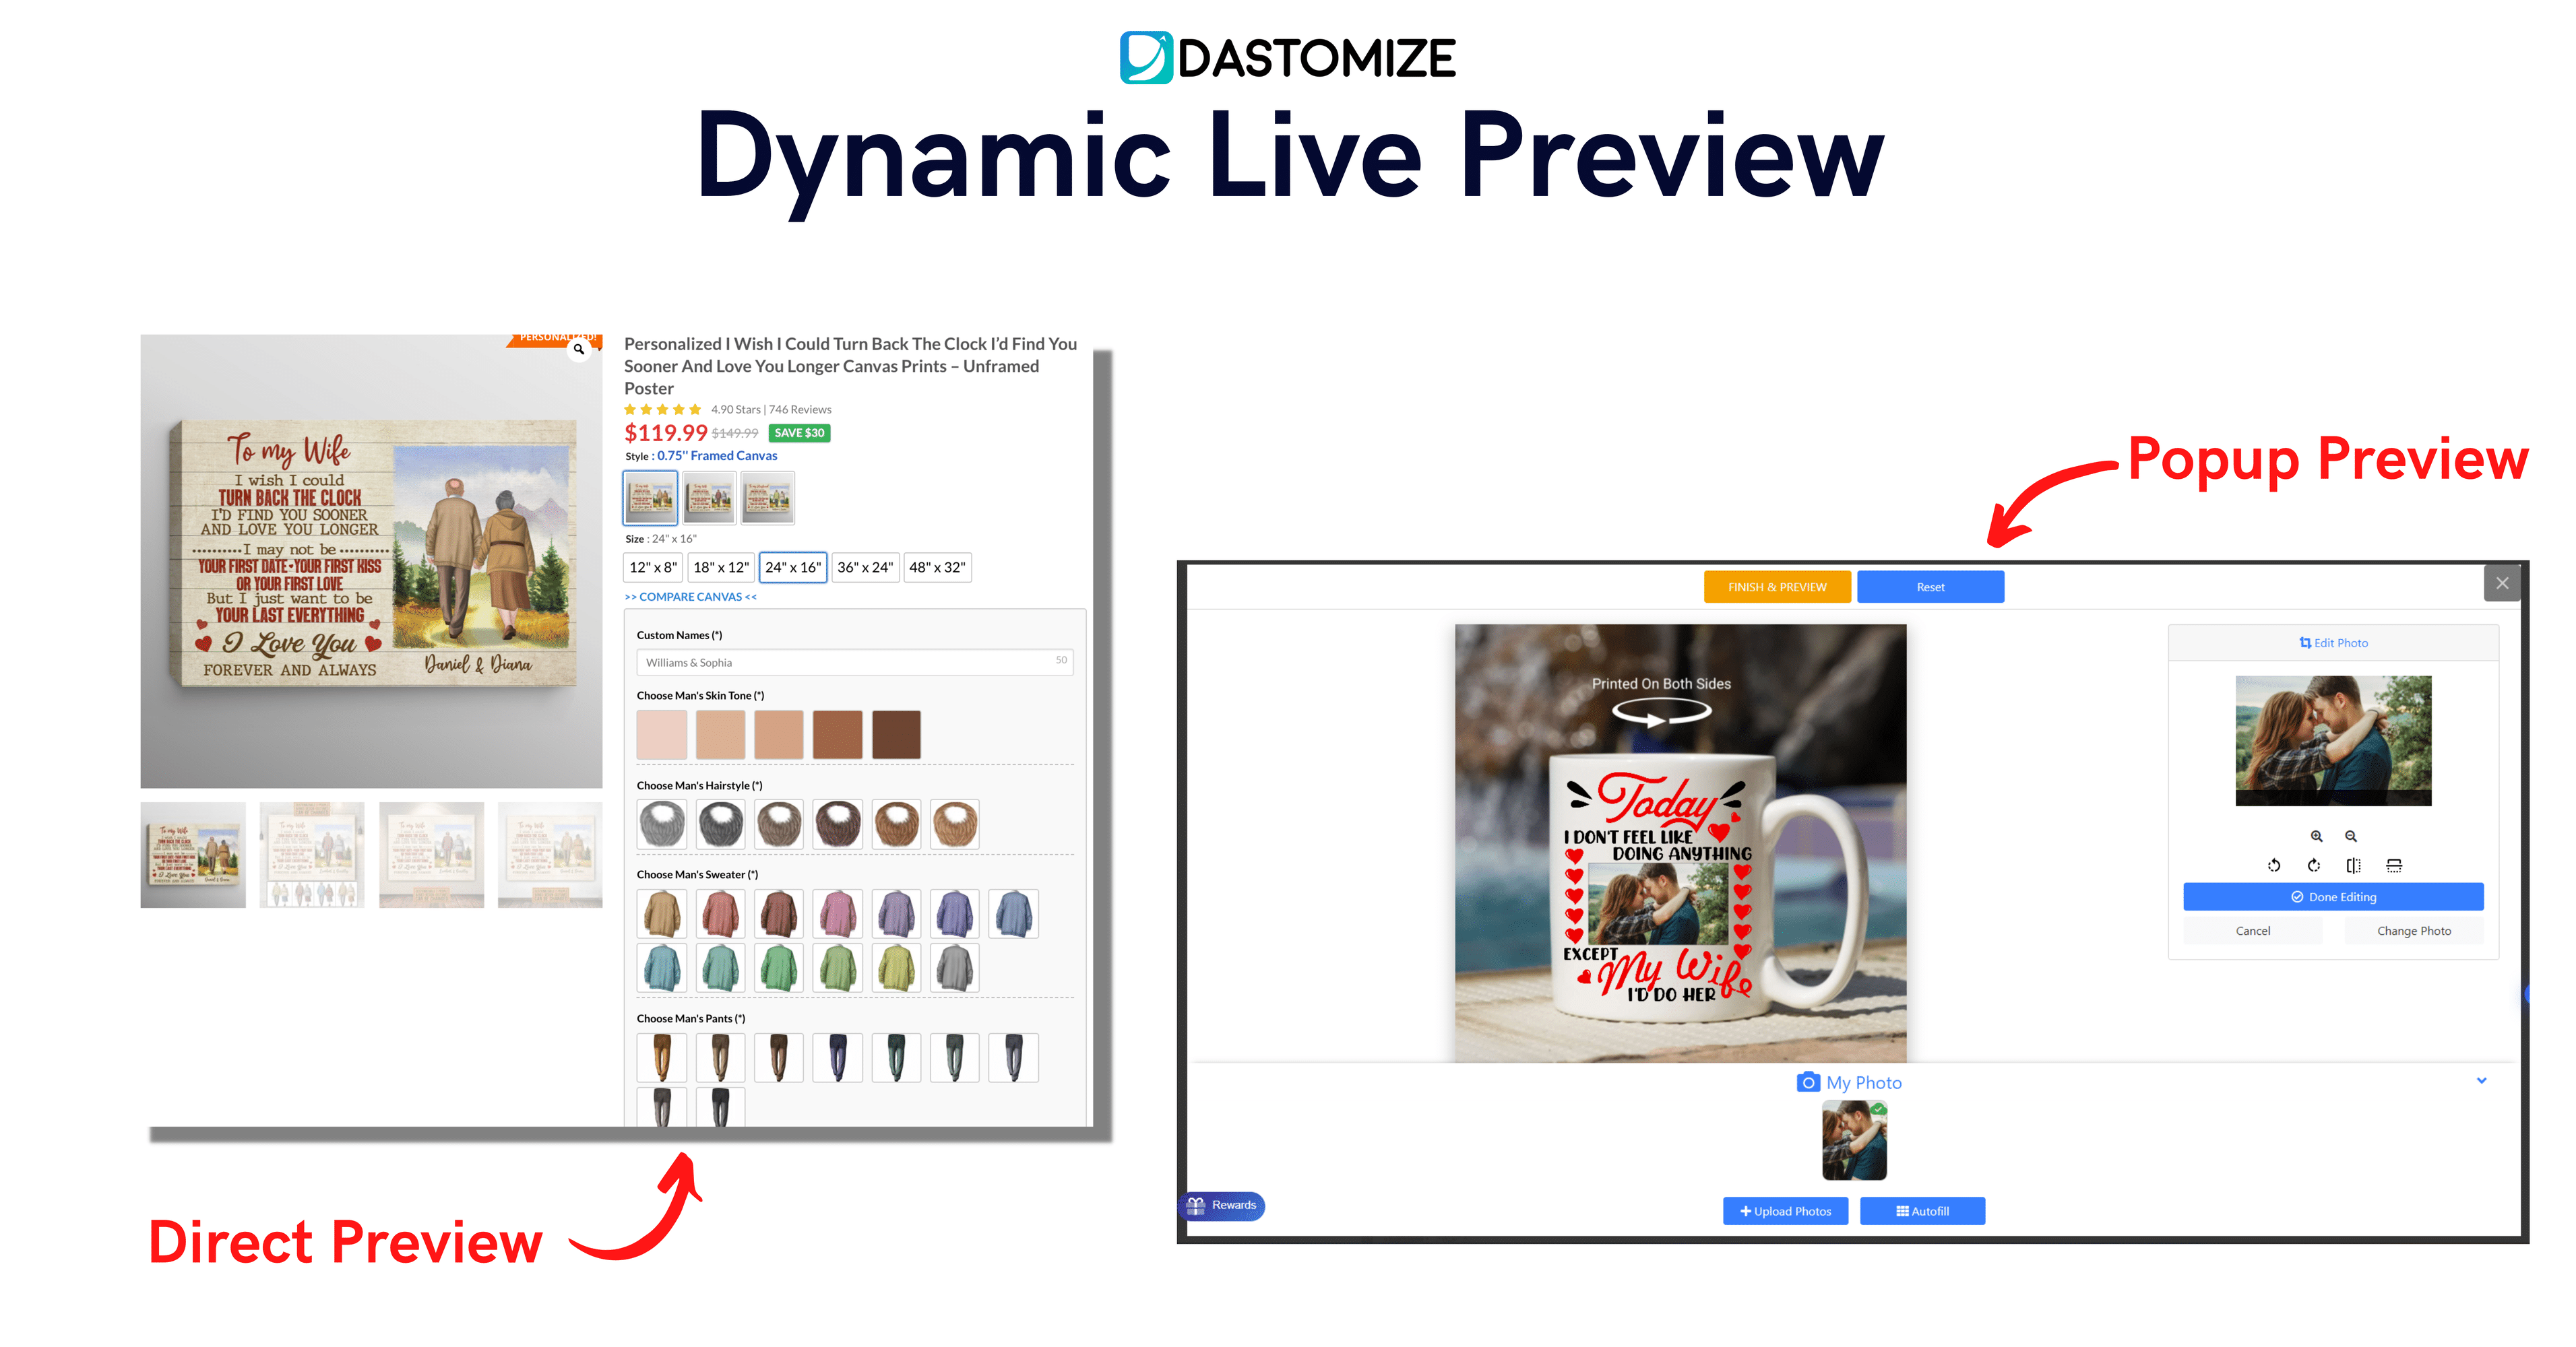The height and width of the screenshot is (1347, 2576).
Task: Zoom in on the edited photo
Action: click(x=2316, y=836)
